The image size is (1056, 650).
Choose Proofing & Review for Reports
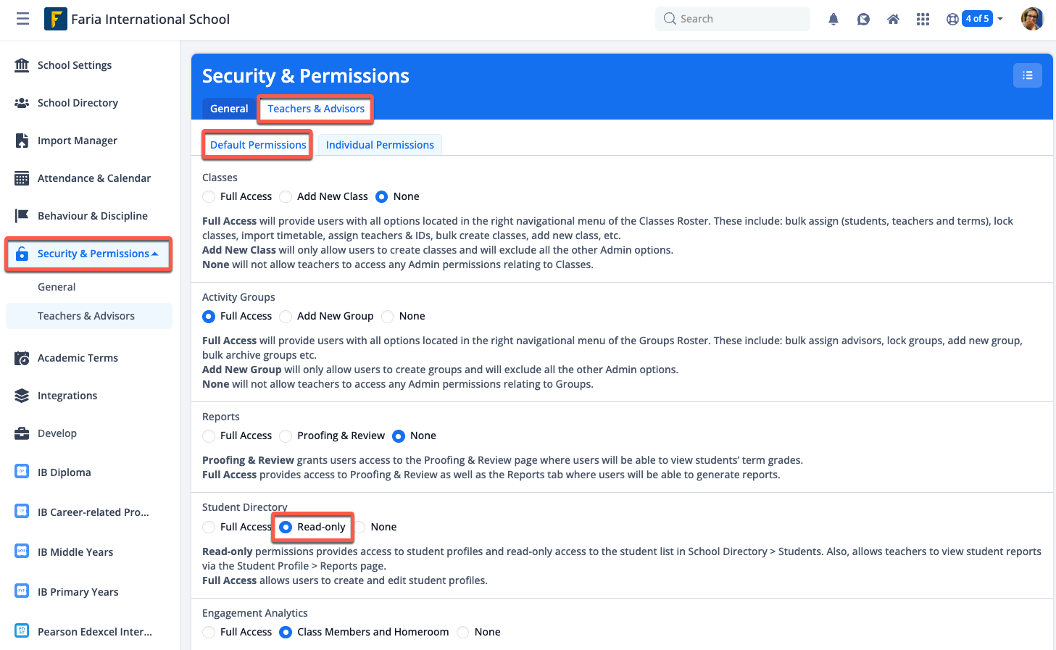[286, 436]
